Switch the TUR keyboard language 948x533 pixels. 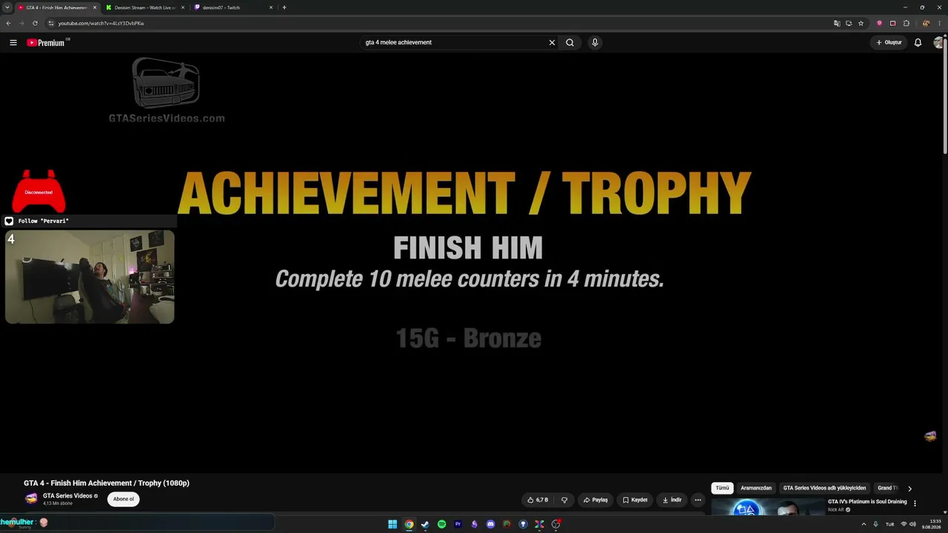coord(890,524)
